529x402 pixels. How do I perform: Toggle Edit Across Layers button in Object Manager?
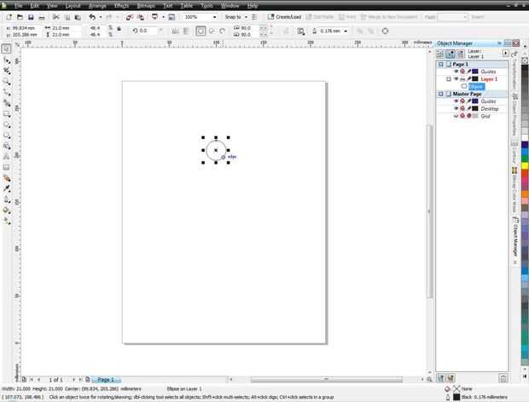[451, 54]
